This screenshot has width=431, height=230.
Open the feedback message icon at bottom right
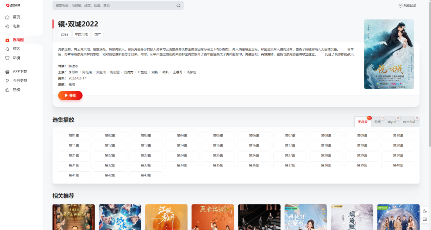pyautogui.click(x=425, y=219)
